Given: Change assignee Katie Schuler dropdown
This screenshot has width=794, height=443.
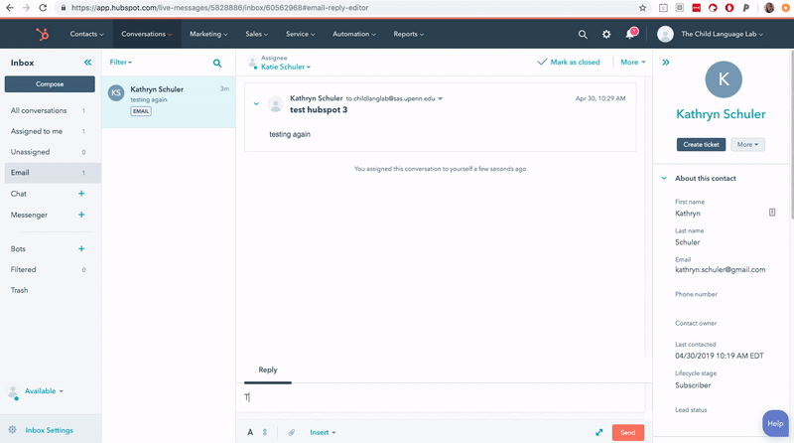Looking at the screenshot, I should (286, 67).
